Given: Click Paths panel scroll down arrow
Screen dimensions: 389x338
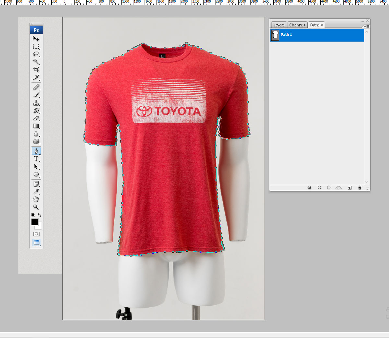Looking at the screenshot, I should 367,182.
